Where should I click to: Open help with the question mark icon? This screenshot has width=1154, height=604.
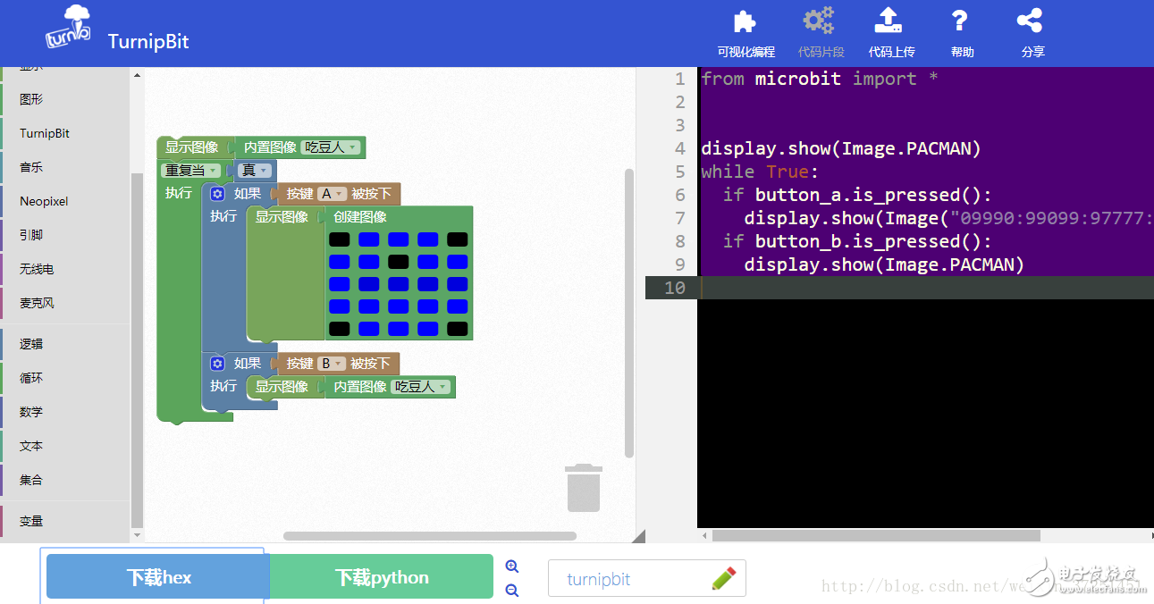pyautogui.click(x=960, y=21)
